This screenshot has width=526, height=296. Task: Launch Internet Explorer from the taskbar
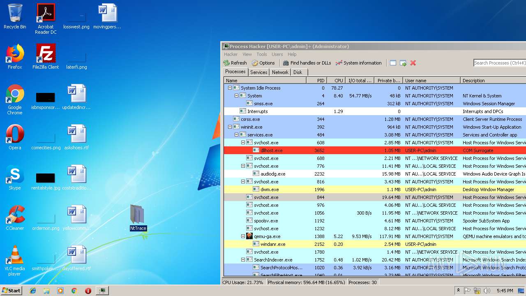pos(33,291)
